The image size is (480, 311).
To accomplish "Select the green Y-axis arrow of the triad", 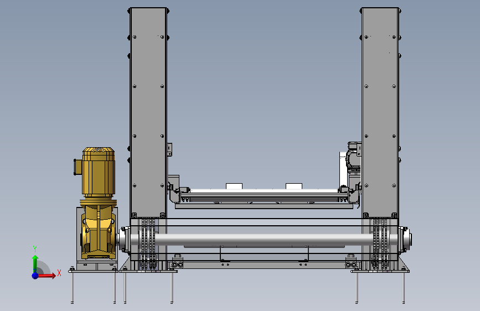I will pos(35,263).
